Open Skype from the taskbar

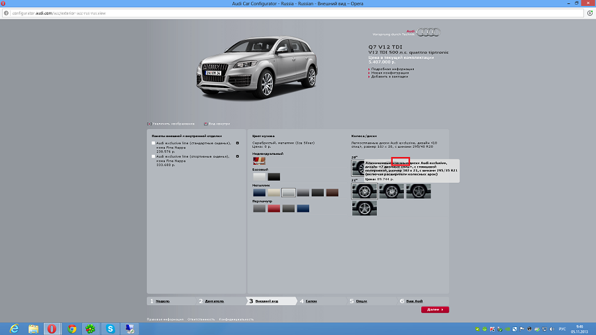[110, 328]
